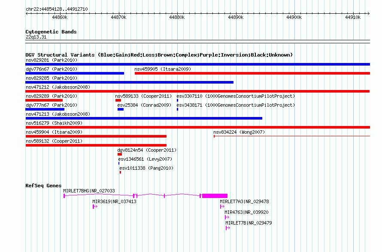
Task: Click the esv25384 (Conrad2009) label
Action: tap(144, 105)
